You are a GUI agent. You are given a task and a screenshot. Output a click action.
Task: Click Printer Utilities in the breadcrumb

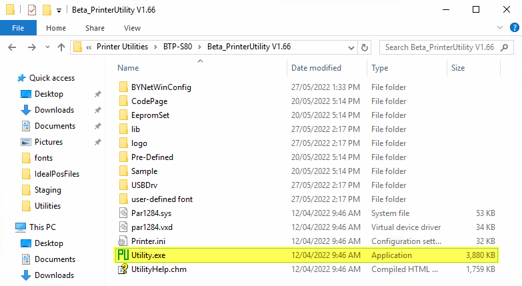tap(122, 47)
